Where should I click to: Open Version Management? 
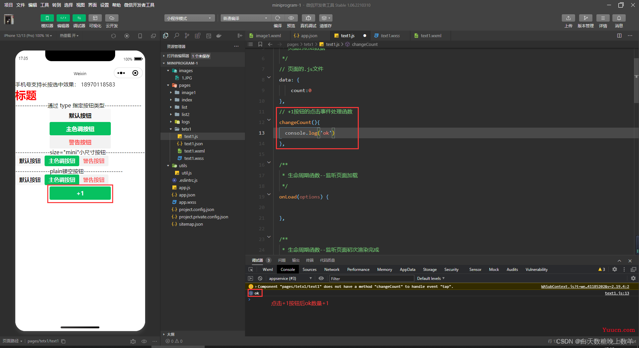point(585,18)
